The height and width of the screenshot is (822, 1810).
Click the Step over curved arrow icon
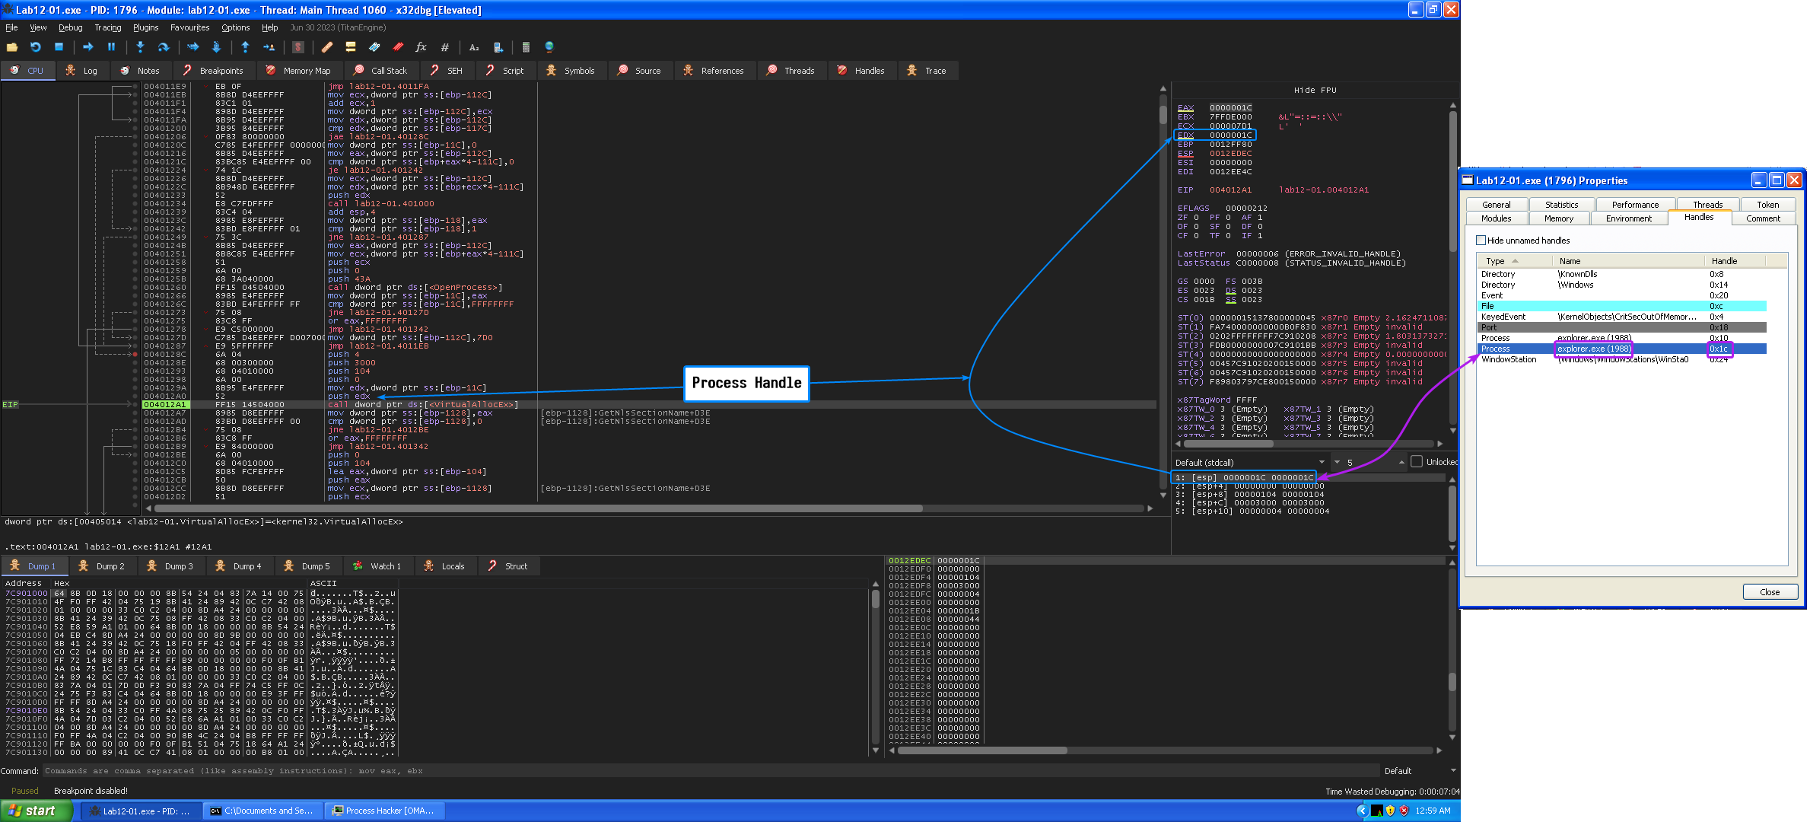[163, 47]
